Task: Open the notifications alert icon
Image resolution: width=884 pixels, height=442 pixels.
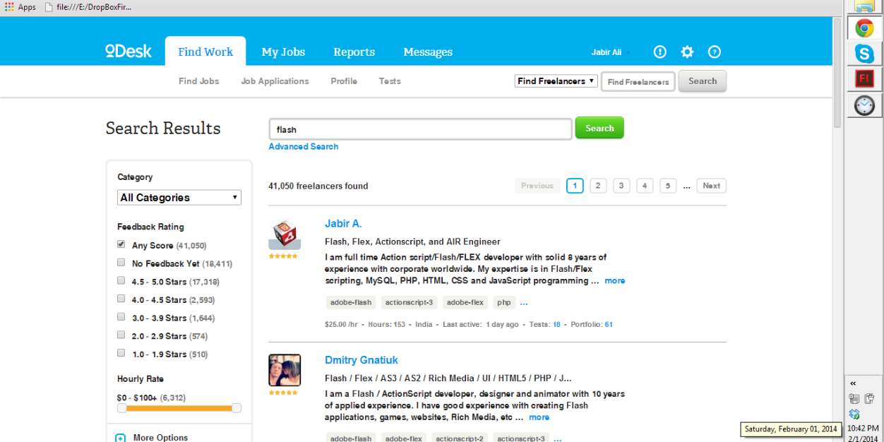Action: 659,52
